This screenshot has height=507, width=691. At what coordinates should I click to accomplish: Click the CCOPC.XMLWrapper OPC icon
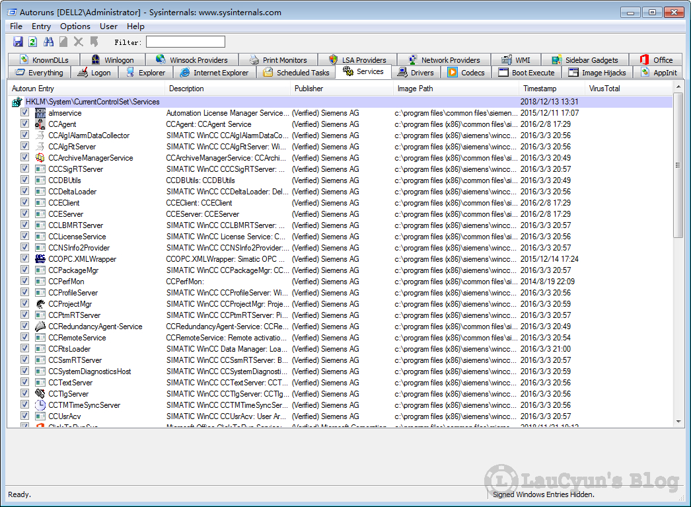click(x=40, y=259)
